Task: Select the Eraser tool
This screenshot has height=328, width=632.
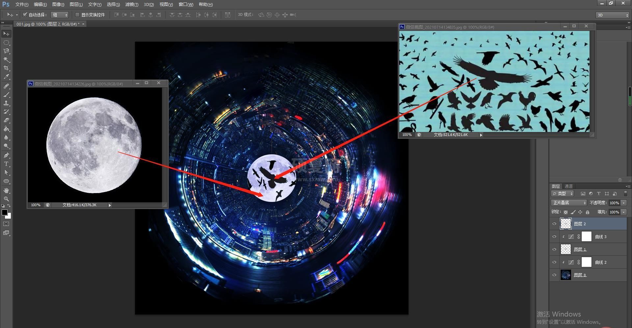Action: pyautogui.click(x=6, y=120)
